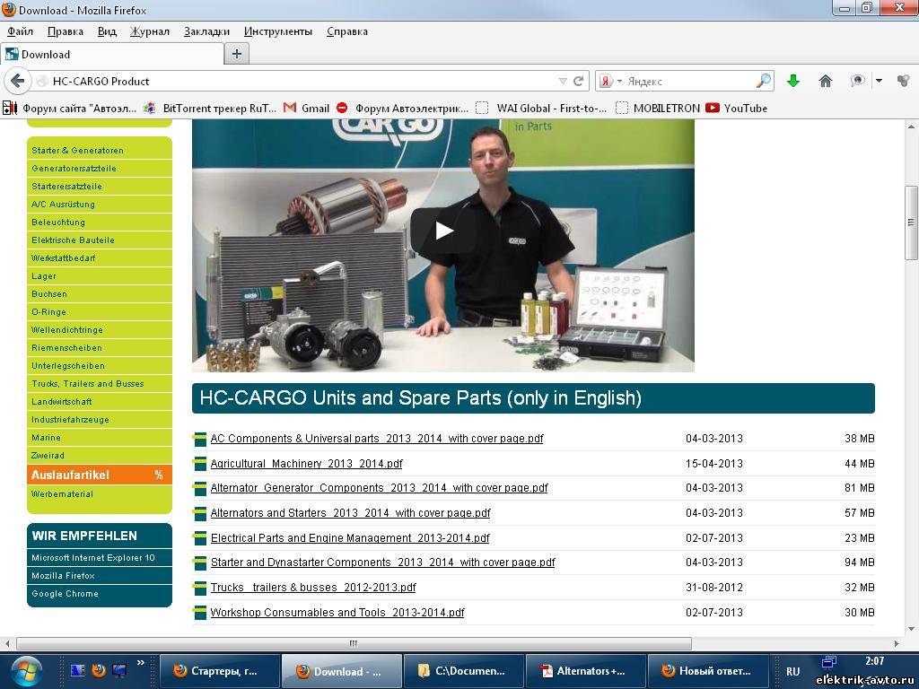Reload the page with the refresh icon

click(x=579, y=81)
